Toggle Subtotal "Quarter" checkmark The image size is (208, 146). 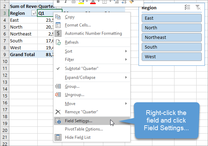coord(58,69)
